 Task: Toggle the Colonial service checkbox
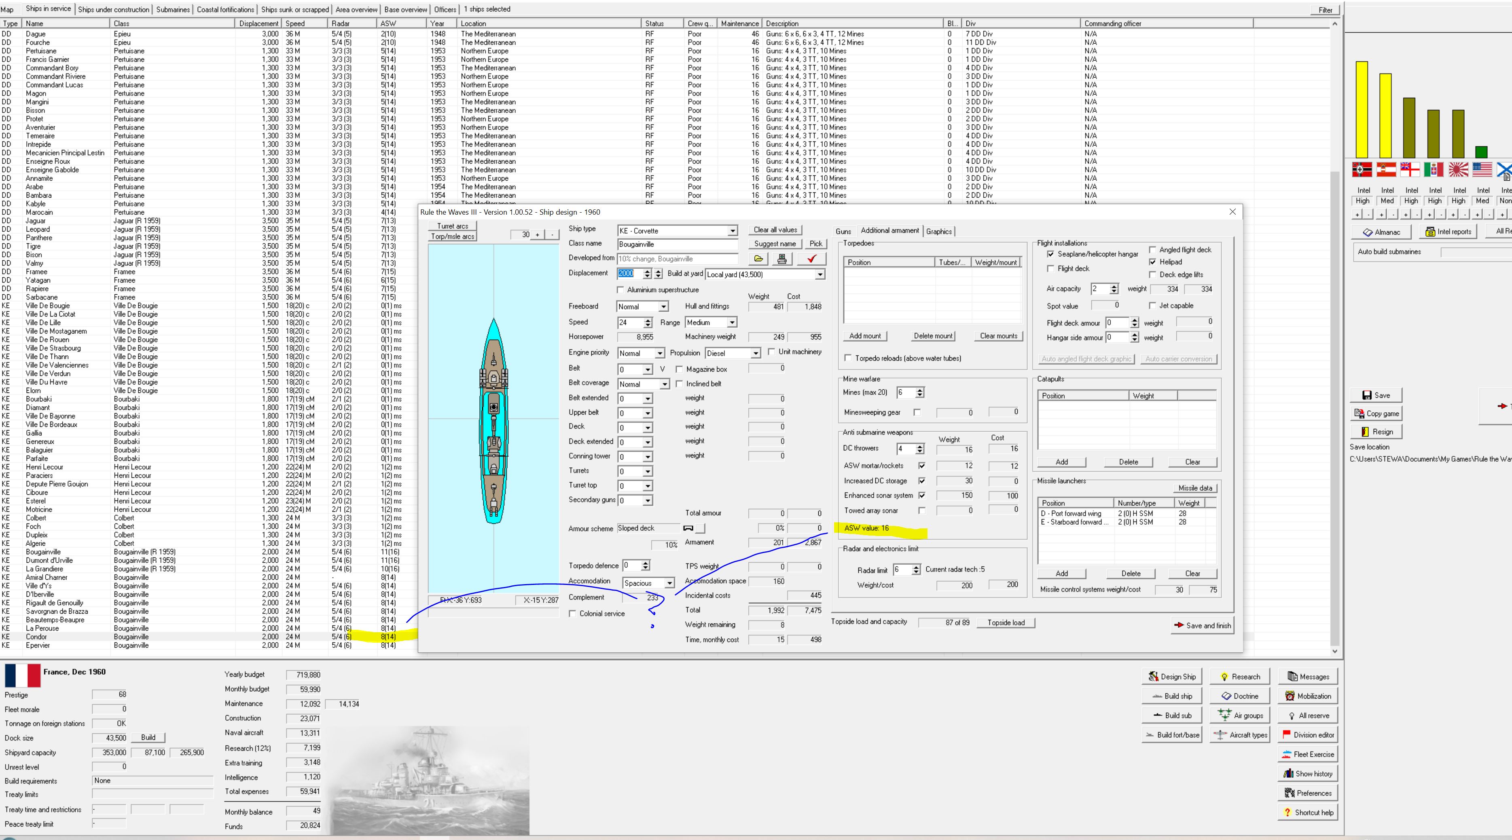pyautogui.click(x=572, y=614)
